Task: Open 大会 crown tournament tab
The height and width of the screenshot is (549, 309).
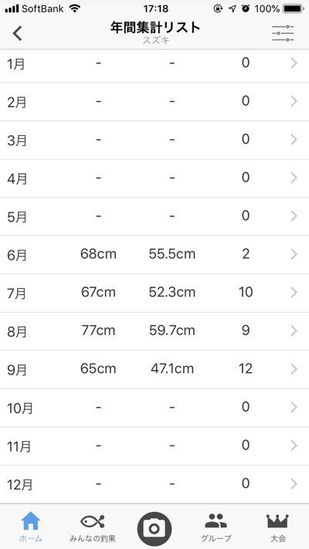Action: 278,528
